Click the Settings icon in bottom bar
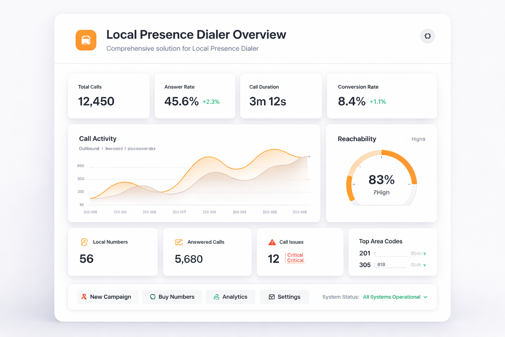This screenshot has width=505, height=337. pyautogui.click(x=272, y=297)
